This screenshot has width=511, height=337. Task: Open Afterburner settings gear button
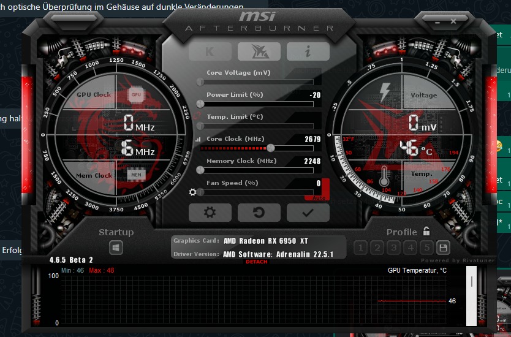pos(210,213)
